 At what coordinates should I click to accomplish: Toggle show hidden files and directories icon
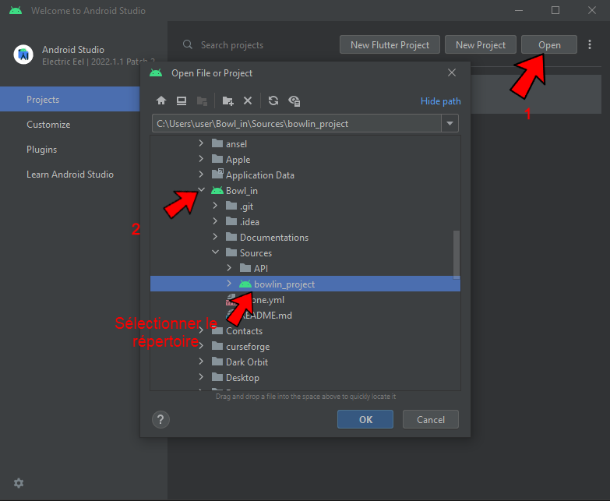pos(294,101)
